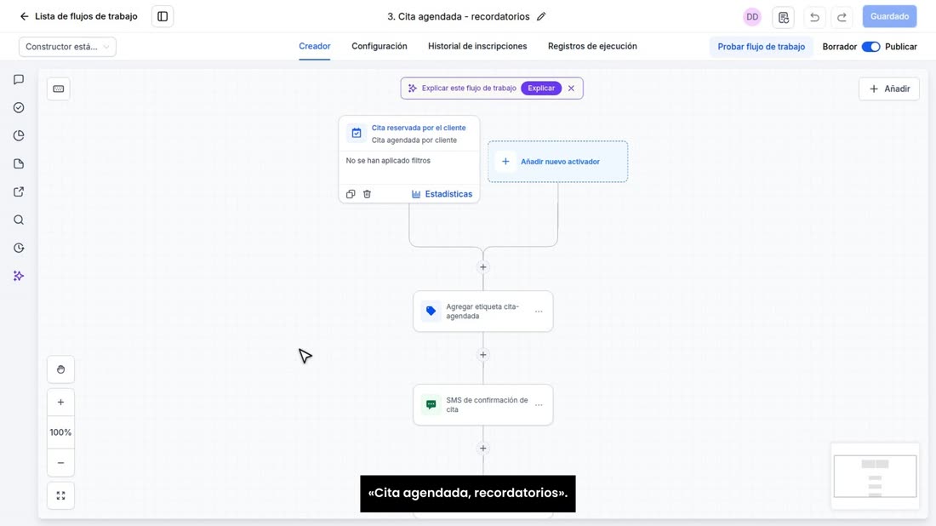The height and width of the screenshot is (526, 936).
Task: Open the version history notes icon
Action: (x=783, y=17)
